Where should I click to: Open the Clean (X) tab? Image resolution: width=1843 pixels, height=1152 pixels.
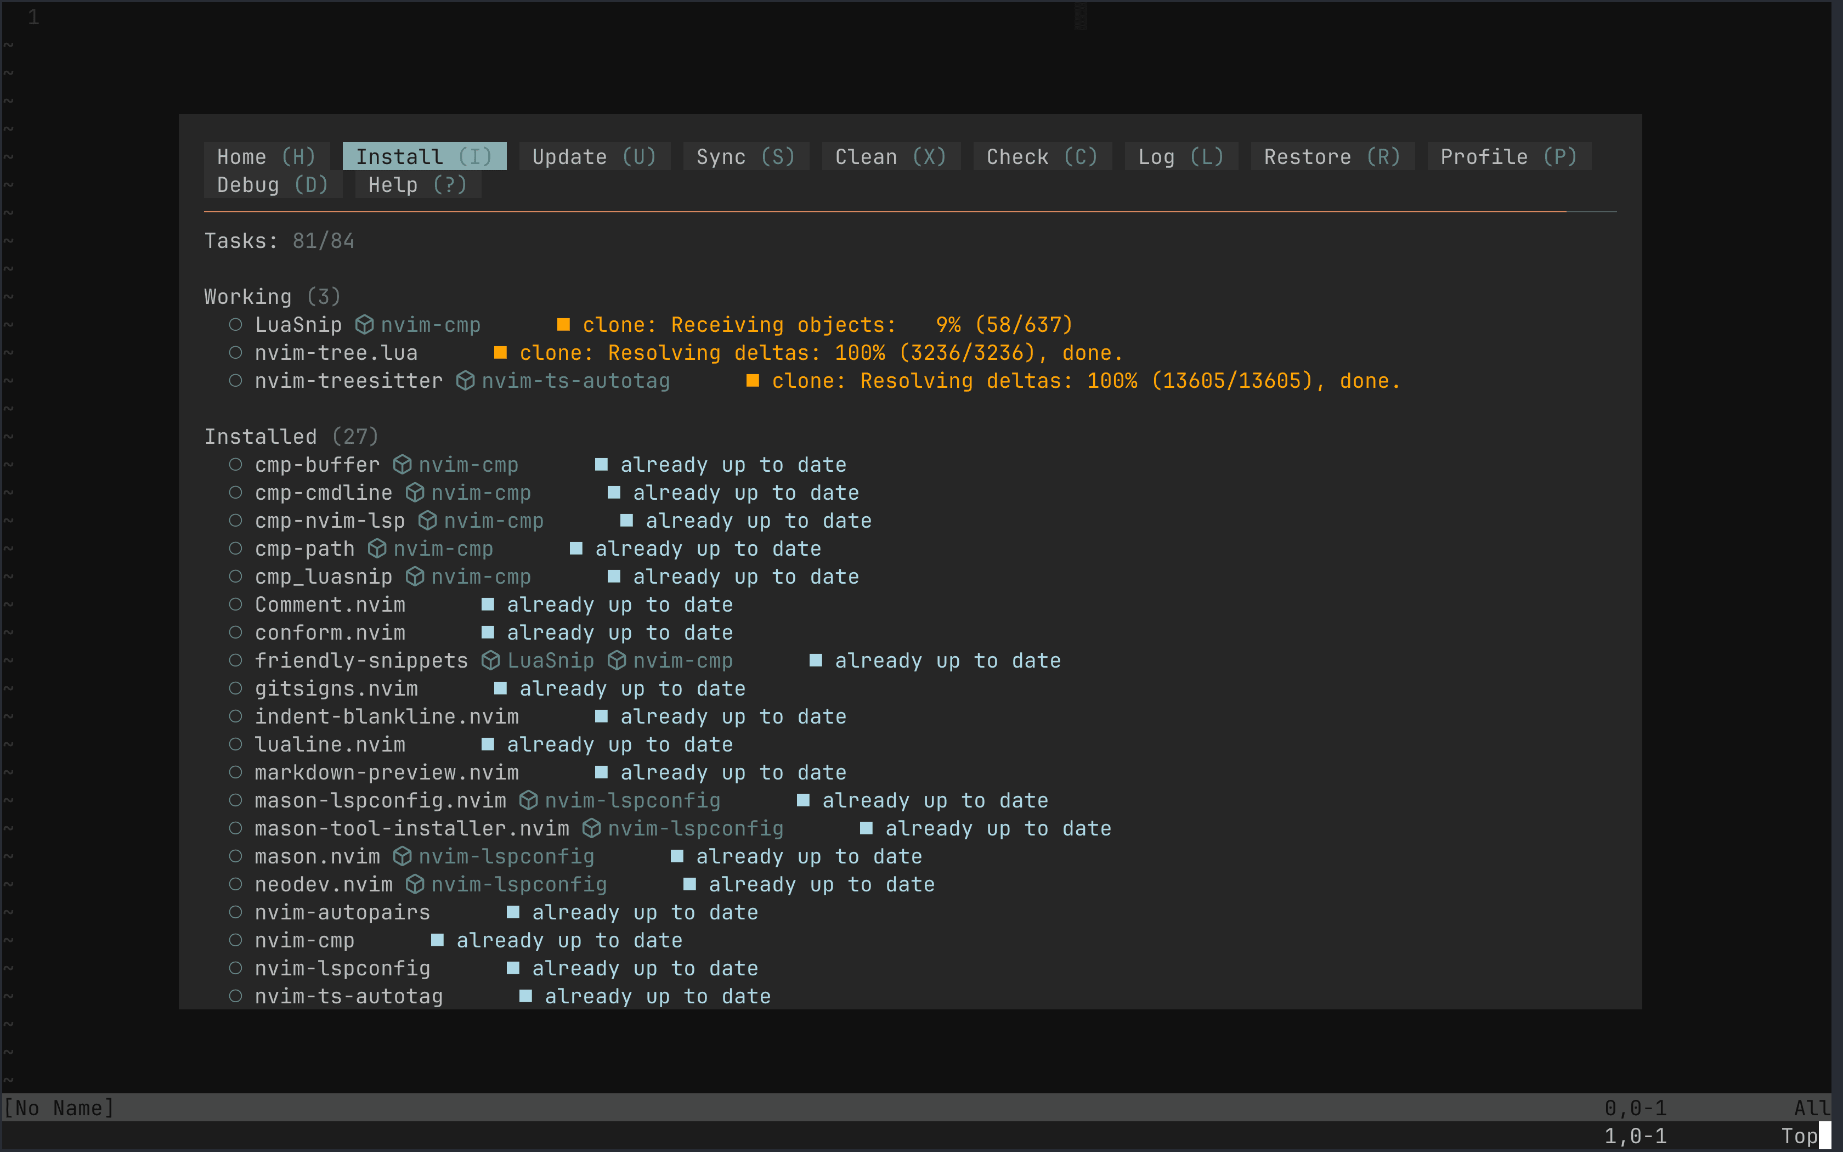(x=891, y=157)
